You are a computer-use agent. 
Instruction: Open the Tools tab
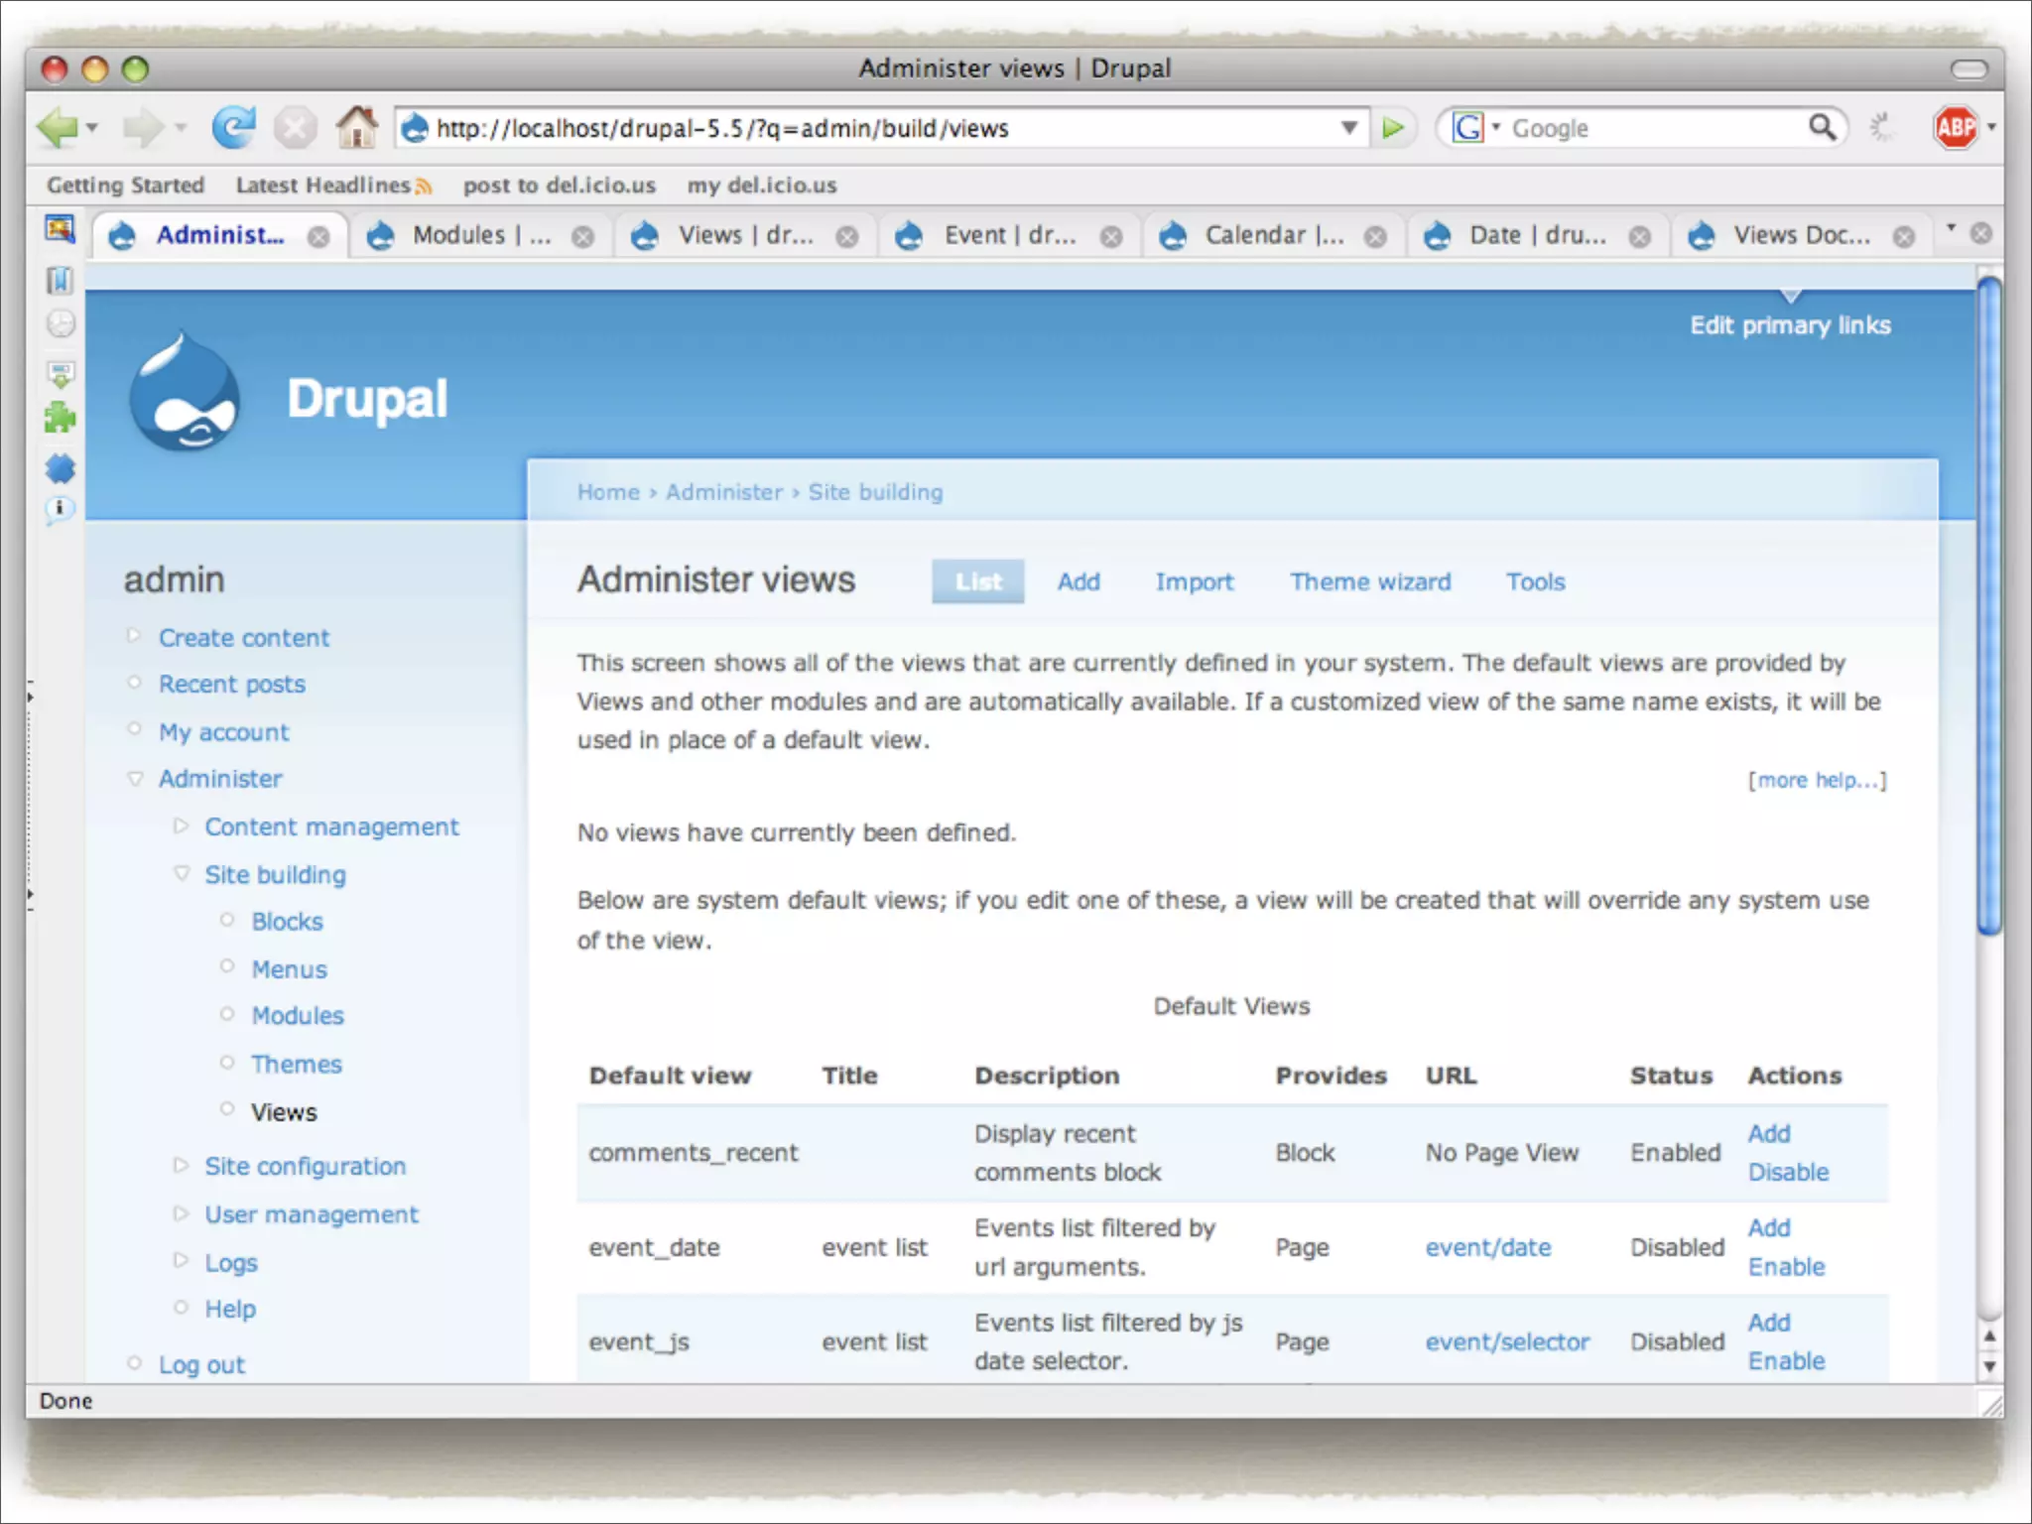click(1536, 581)
